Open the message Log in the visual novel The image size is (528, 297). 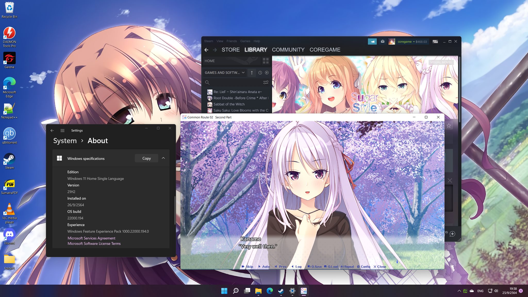296,267
